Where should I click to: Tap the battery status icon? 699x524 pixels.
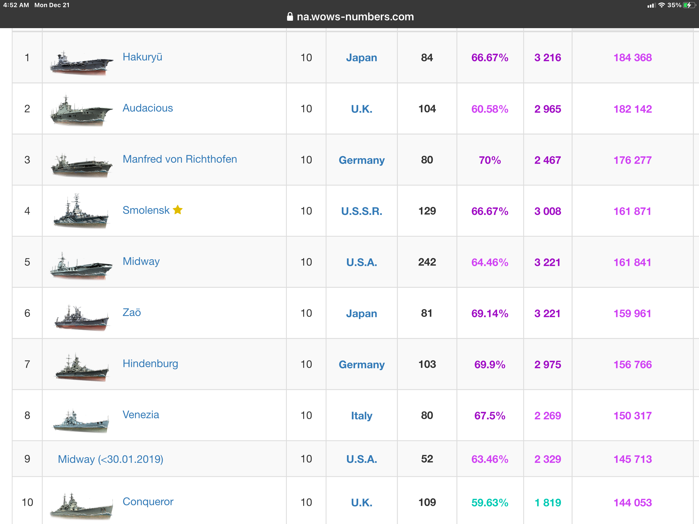click(689, 5)
